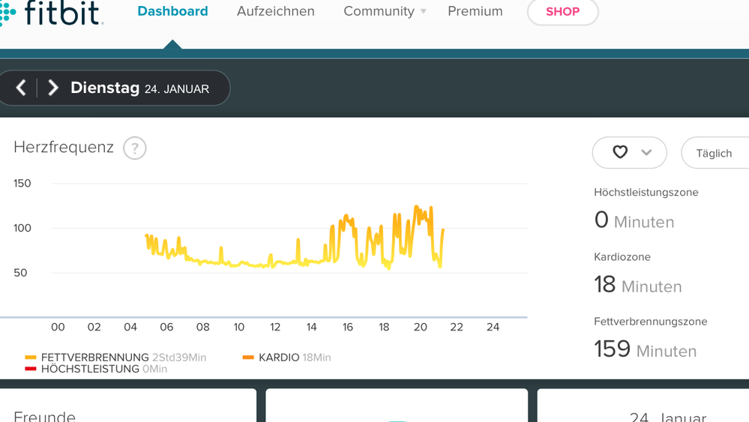Click the Dienstag 24. Januar date label
This screenshot has height=422, width=749.
pos(139,88)
